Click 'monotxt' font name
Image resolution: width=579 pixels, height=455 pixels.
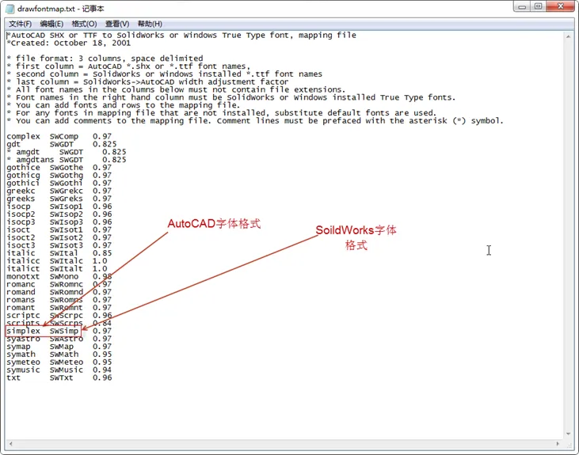pos(23,276)
